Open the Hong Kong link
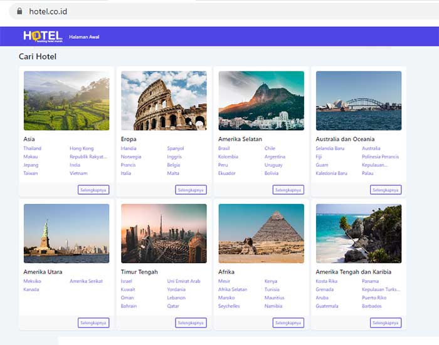Screen dimensions: 439x345 [82, 148]
